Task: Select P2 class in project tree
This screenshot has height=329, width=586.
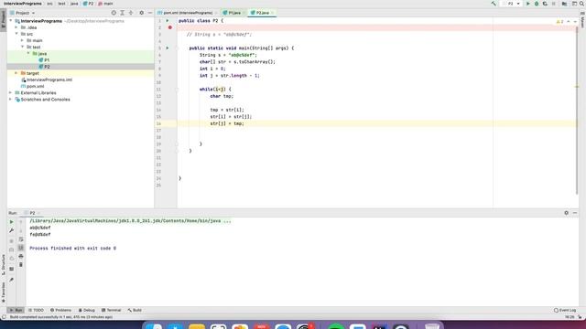Action: [44, 67]
